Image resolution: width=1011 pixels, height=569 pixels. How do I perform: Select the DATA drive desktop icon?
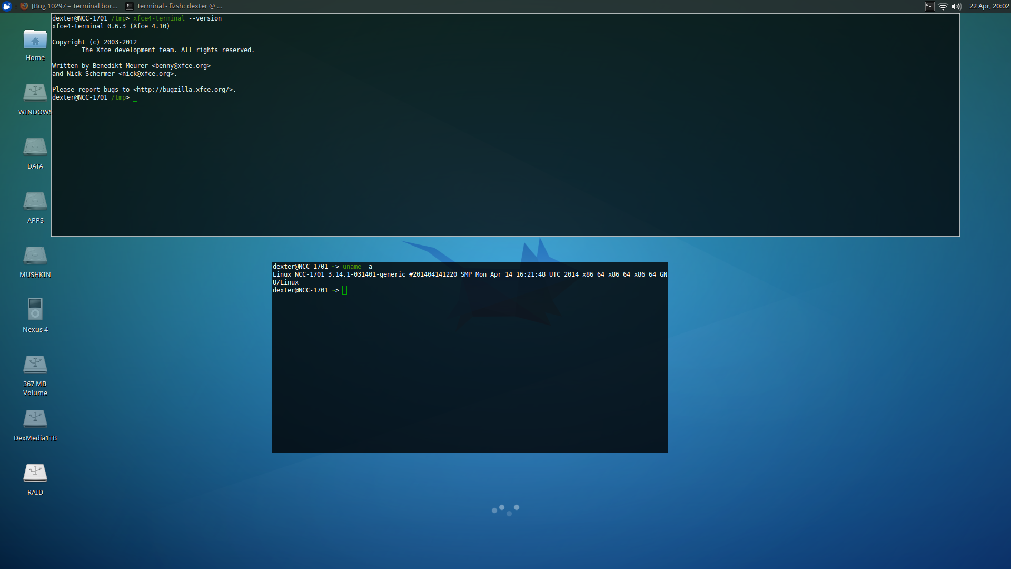tap(35, 148)
